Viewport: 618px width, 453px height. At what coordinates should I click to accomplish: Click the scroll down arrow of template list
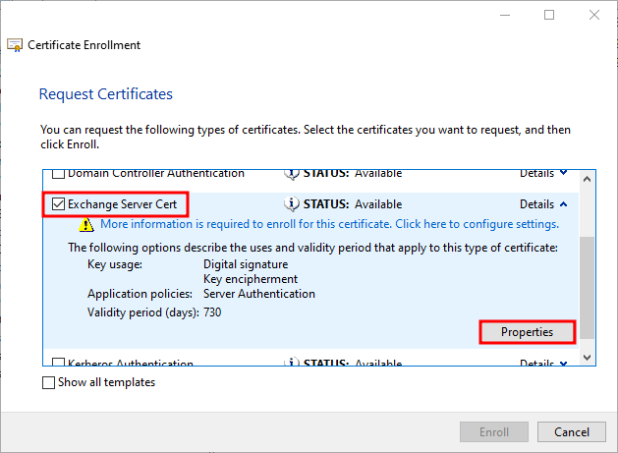(587, 358)
